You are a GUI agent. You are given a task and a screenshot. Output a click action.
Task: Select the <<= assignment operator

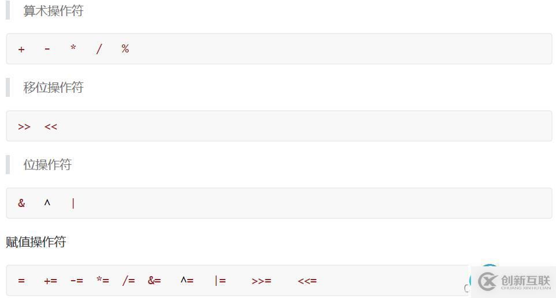307,281
